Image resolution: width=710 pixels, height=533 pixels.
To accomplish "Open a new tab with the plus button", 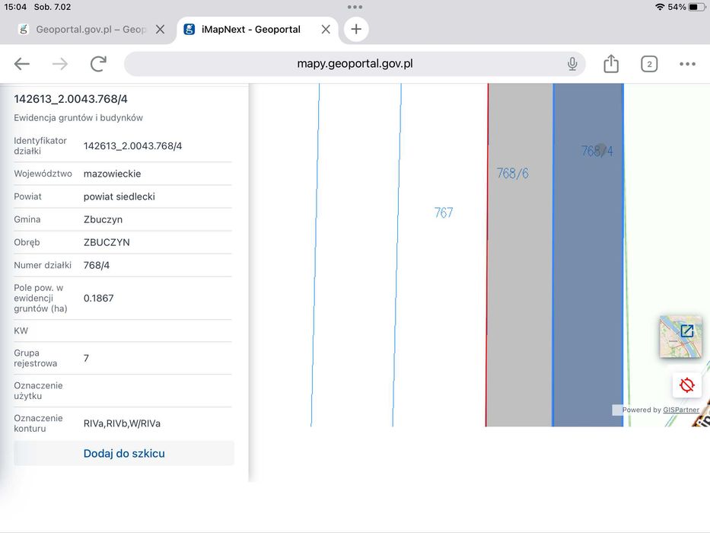I will tap(356, 29).
